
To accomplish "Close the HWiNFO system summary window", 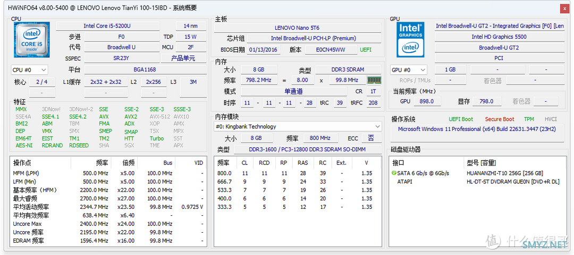I will click(x=565, y=7).
